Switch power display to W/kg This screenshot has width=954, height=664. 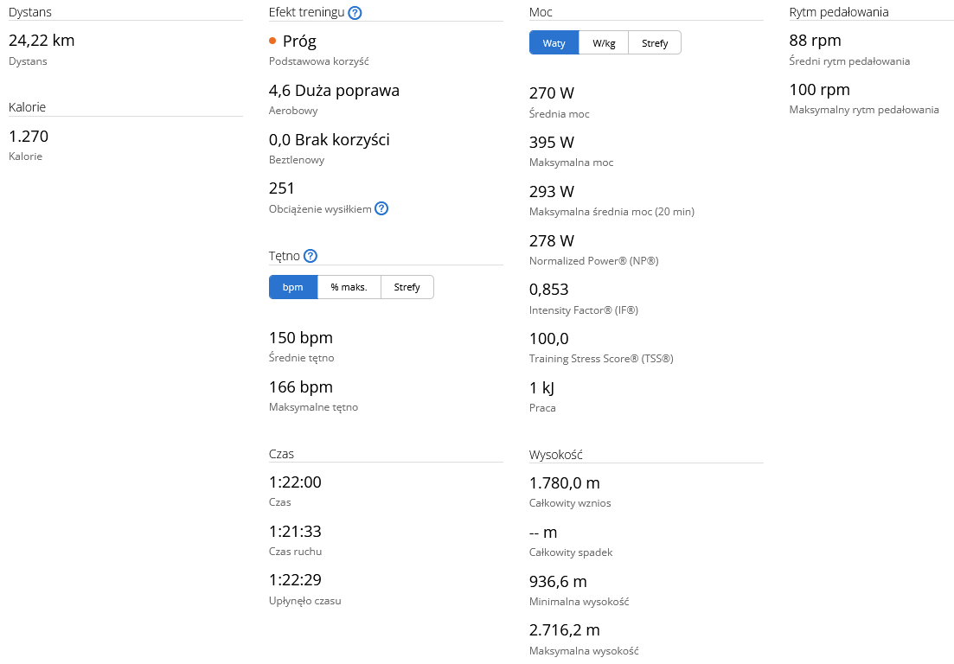[x=604, y=43]
